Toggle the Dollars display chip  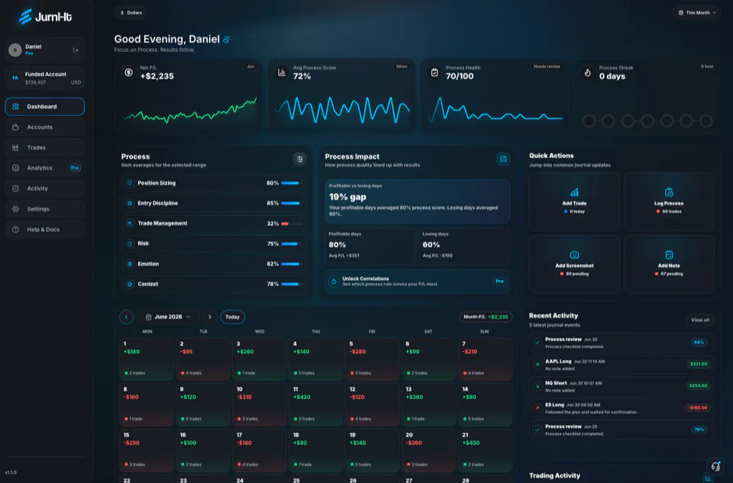(x=131, y=13)
